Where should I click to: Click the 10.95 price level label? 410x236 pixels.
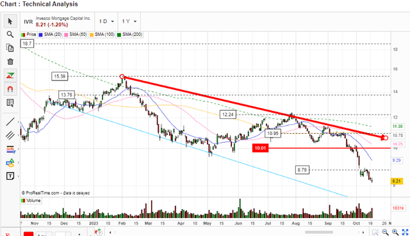click(273, 134)
